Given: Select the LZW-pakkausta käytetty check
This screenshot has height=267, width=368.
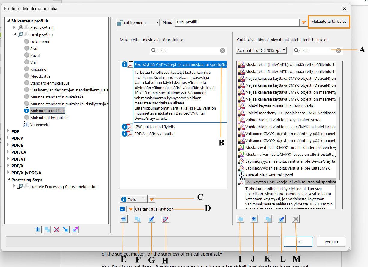Looking at the screenshot, I should click(x=155, y=127).
